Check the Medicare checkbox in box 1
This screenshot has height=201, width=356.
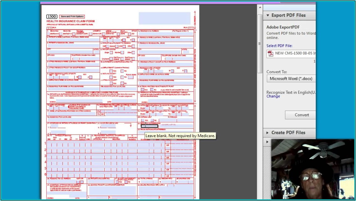(x=48, y=34)
